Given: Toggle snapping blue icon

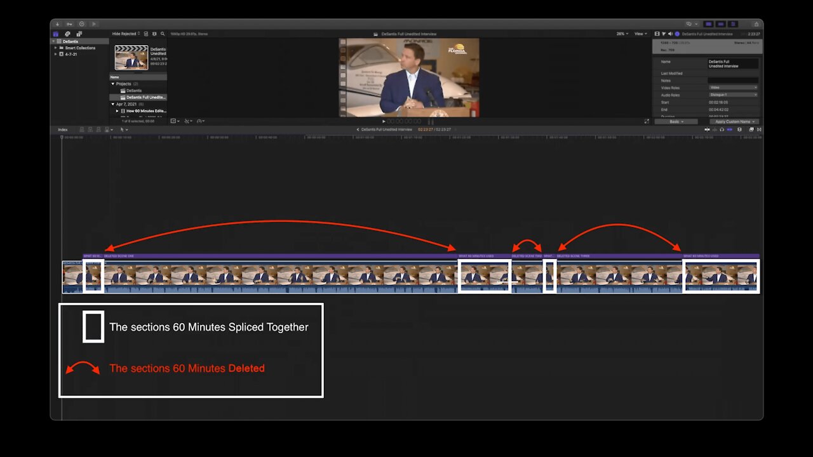Looking at the screenshot, I should click(x=729, y=129).
